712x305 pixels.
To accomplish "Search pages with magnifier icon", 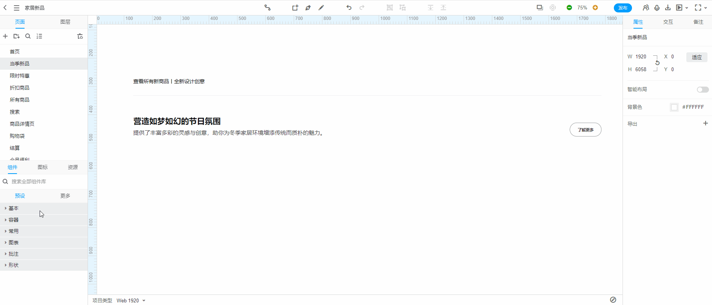I will (x=28, y=36).
